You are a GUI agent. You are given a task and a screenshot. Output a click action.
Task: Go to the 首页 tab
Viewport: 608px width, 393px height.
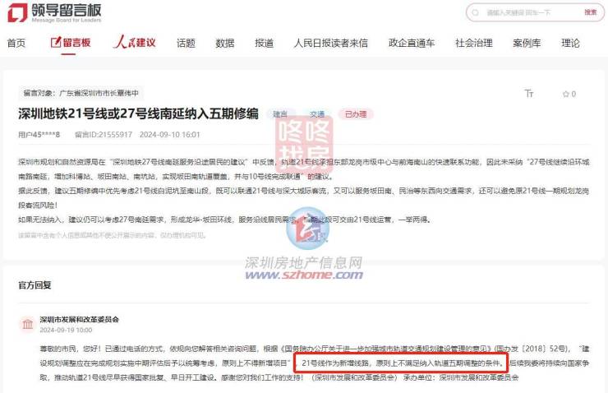pos(16,43)
